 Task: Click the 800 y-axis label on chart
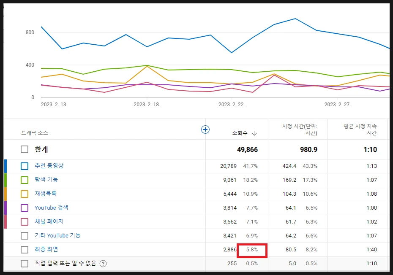pyautogui.click(x=30, y=32)
